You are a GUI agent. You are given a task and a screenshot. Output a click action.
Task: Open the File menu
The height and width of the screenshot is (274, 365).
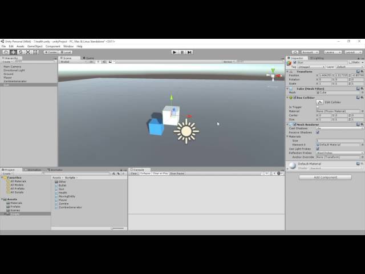tap(4, 46)
